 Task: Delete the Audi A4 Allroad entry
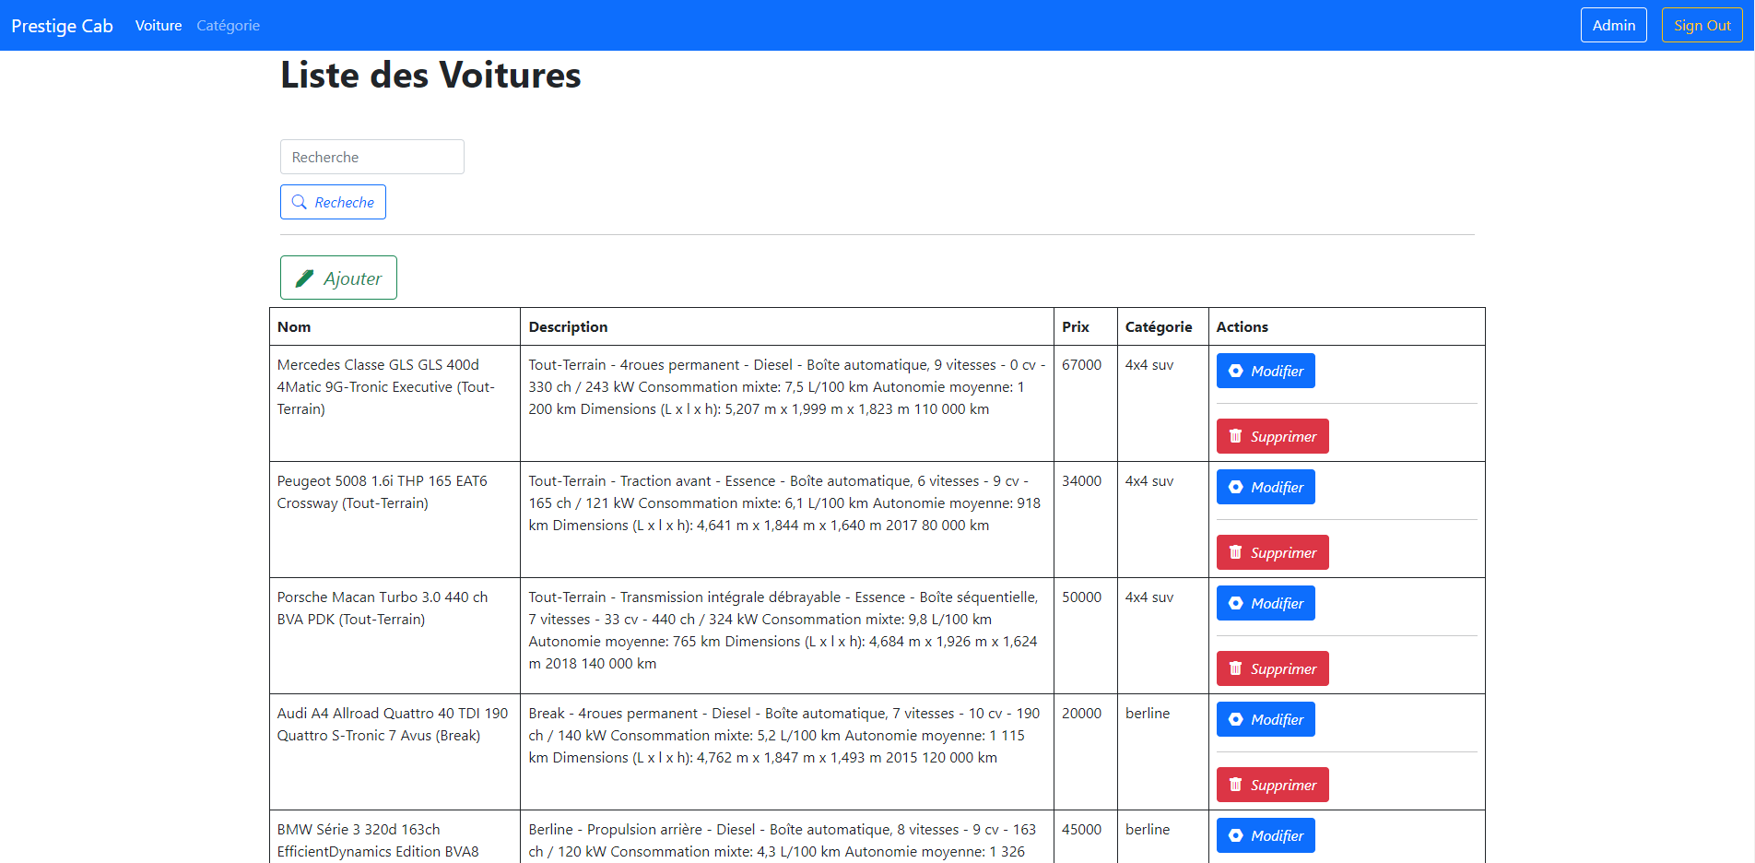pos(1272,785)
